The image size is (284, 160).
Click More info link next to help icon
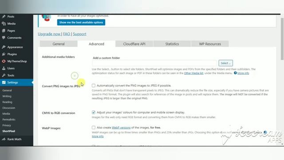pyautogui.click(x=243, y=73)
